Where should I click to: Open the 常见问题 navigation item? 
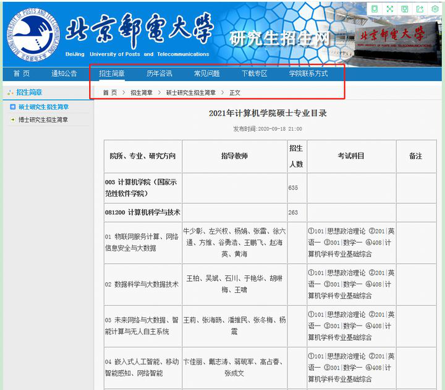point(206,74)
